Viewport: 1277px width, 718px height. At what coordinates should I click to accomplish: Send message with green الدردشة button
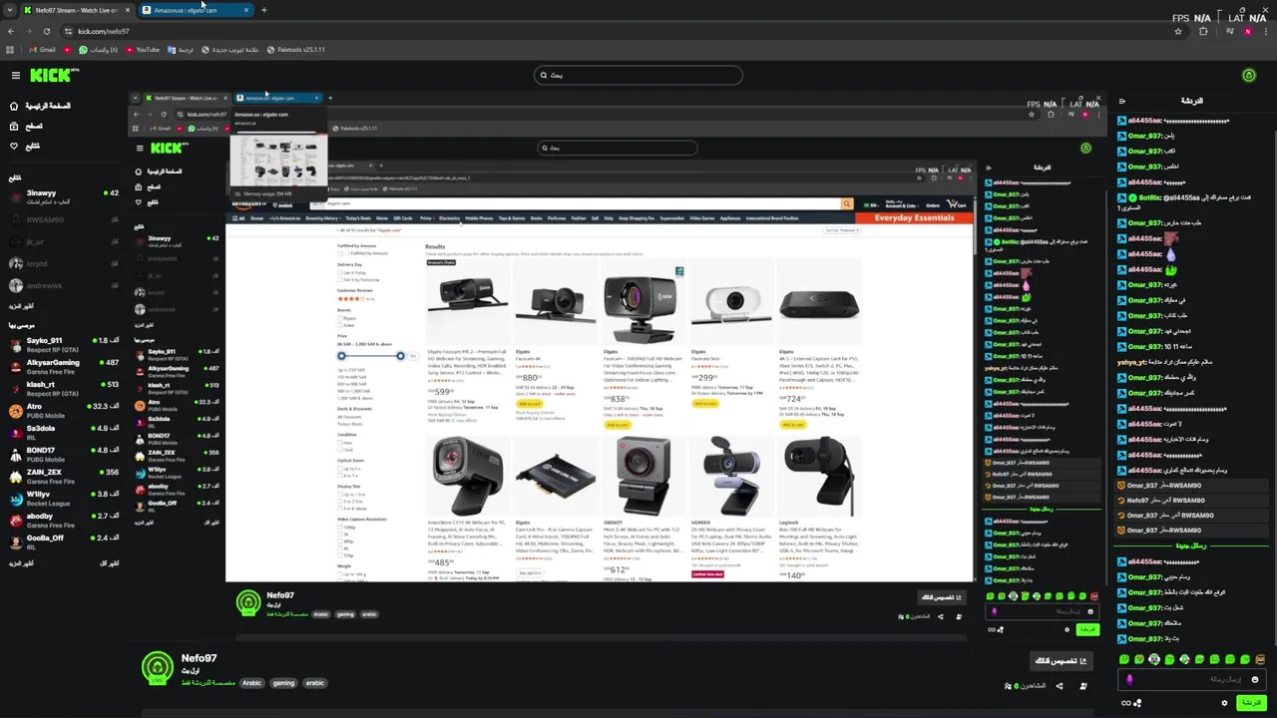[1250, 703]
